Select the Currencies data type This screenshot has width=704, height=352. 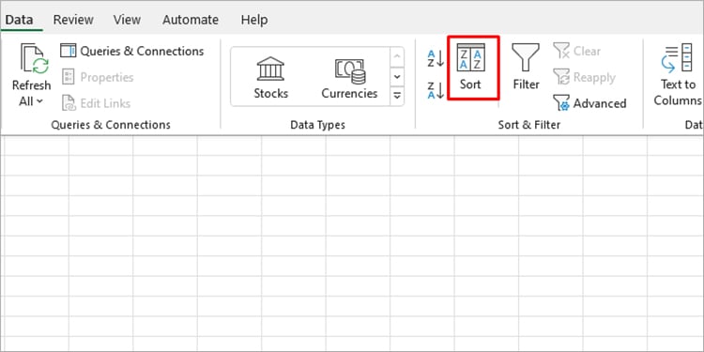pyautogui.click(x=349, y=77)
